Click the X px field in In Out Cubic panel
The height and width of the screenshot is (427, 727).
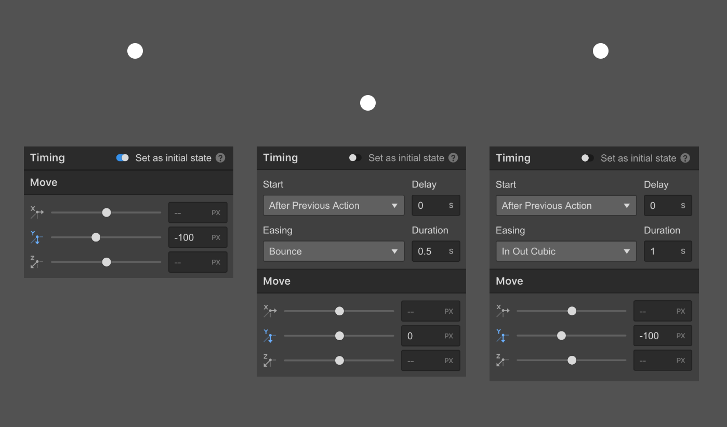pos(663,311)
